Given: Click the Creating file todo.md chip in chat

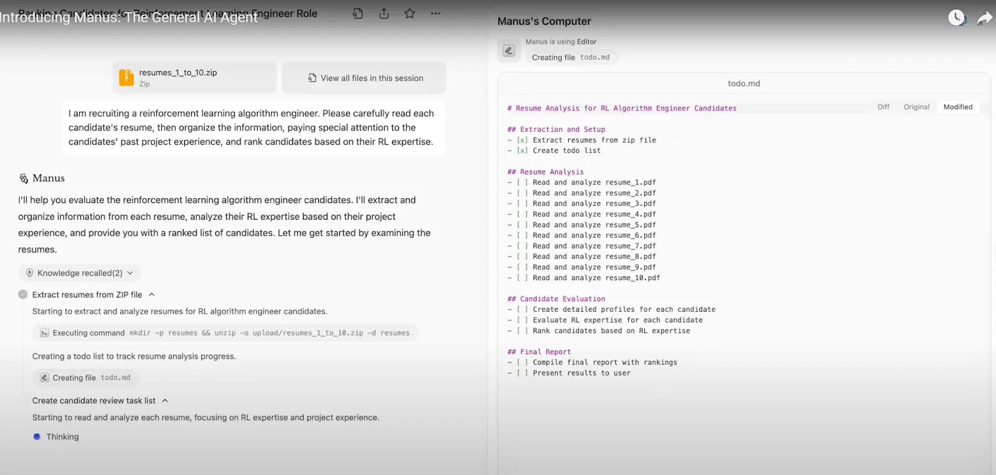Looking at the screenshot, I should click(x=85, y=378).
